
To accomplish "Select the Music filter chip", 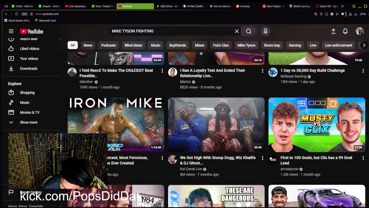I will pyautogui.click(x=156, y=45).
